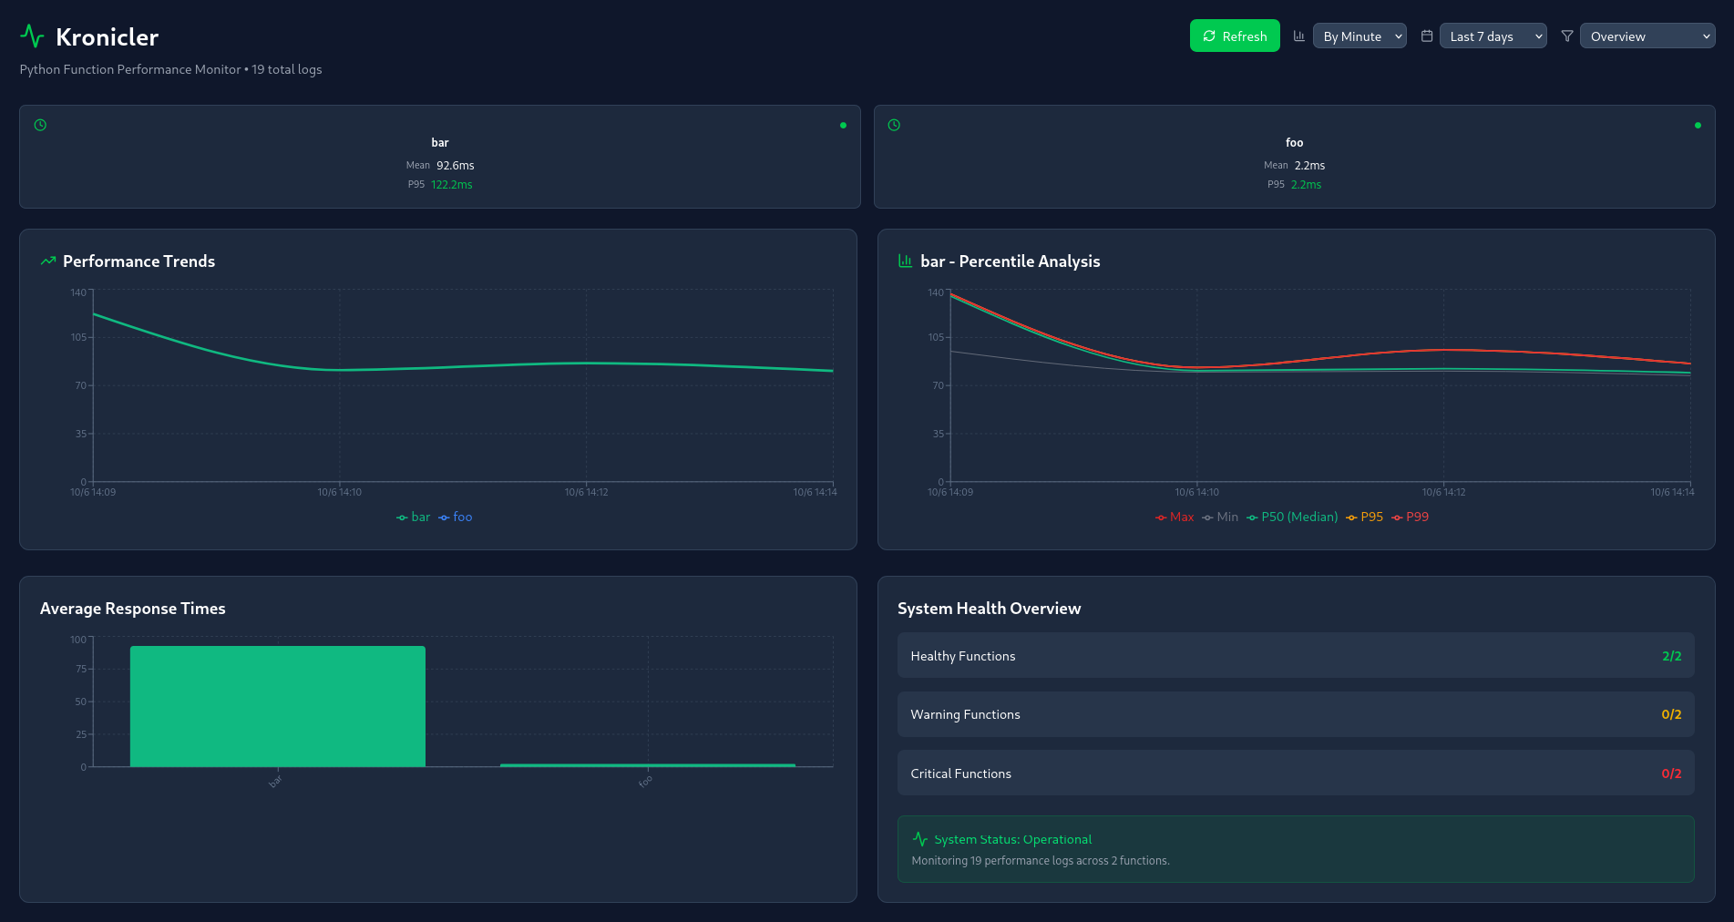Click the green status dot on foo card

[1698, 126]
